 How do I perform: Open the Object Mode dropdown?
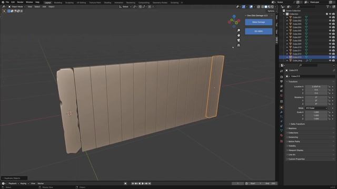[x=17, y=7]
